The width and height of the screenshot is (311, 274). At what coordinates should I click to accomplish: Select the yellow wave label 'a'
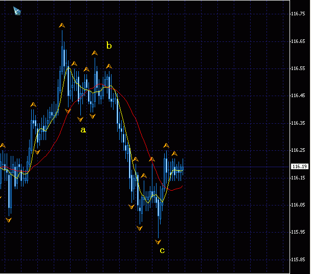tap(83, 130)
